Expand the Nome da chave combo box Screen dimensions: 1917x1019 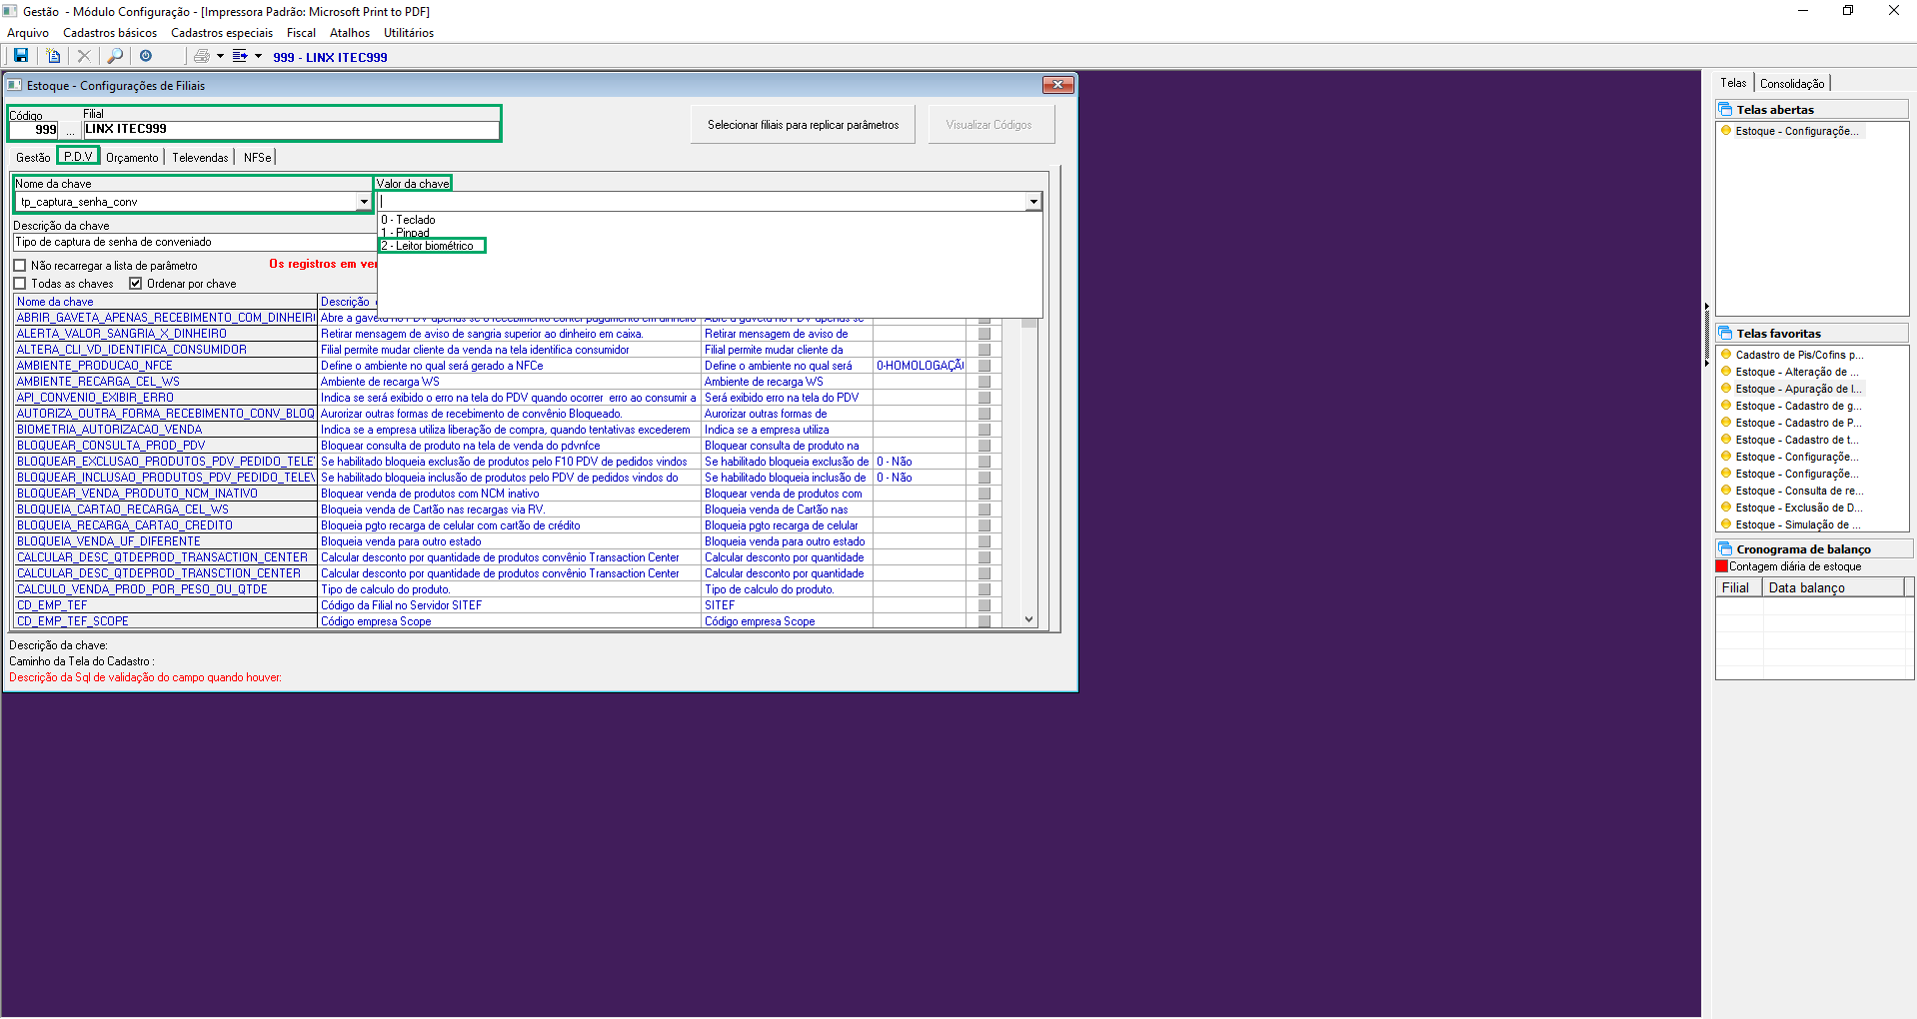pos(364,202)
